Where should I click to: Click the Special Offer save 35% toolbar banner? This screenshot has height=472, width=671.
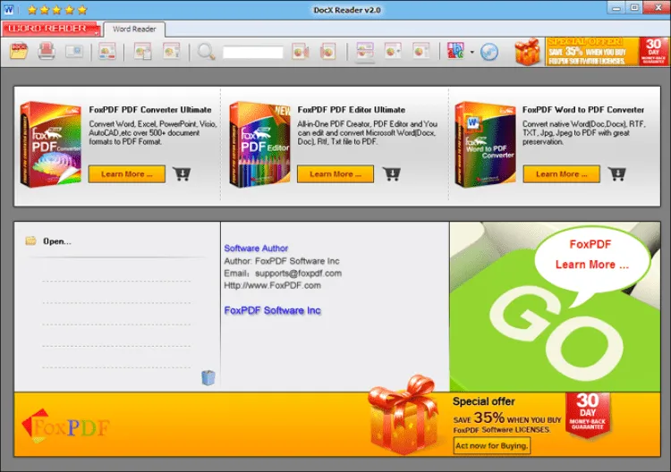click(x=592, y=51)
